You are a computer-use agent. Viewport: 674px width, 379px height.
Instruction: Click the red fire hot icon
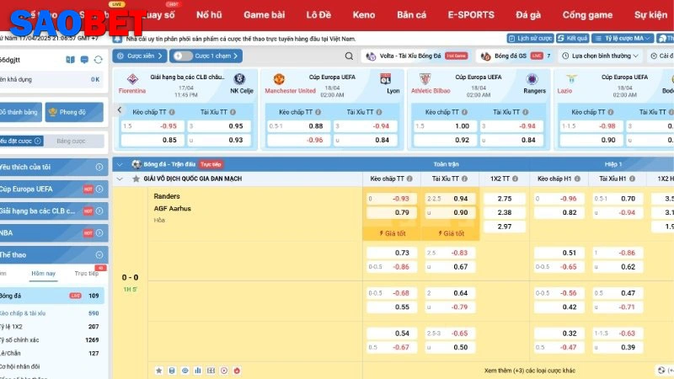coord(237,371)
